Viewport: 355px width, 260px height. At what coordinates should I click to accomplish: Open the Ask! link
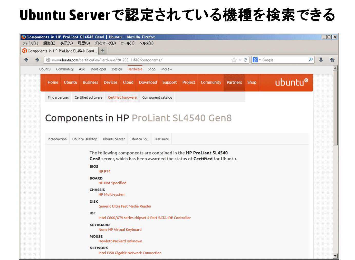(82, 69)
